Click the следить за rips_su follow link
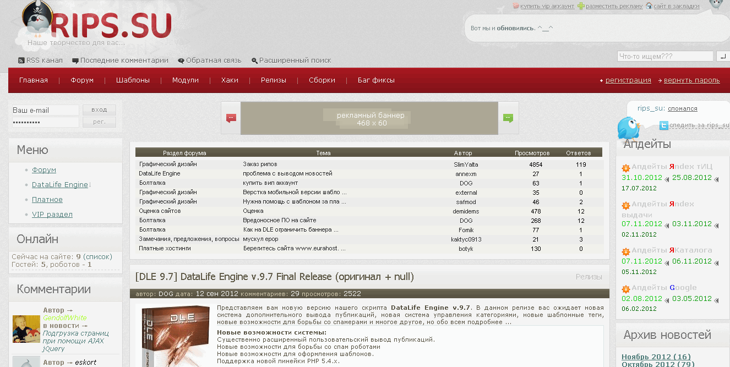This screenshot has width=730, height=367. pos(699,125)
